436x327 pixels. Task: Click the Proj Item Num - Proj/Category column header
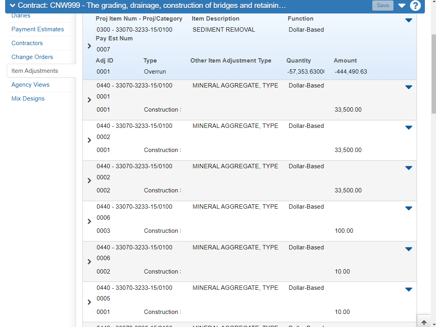point(139,19)
